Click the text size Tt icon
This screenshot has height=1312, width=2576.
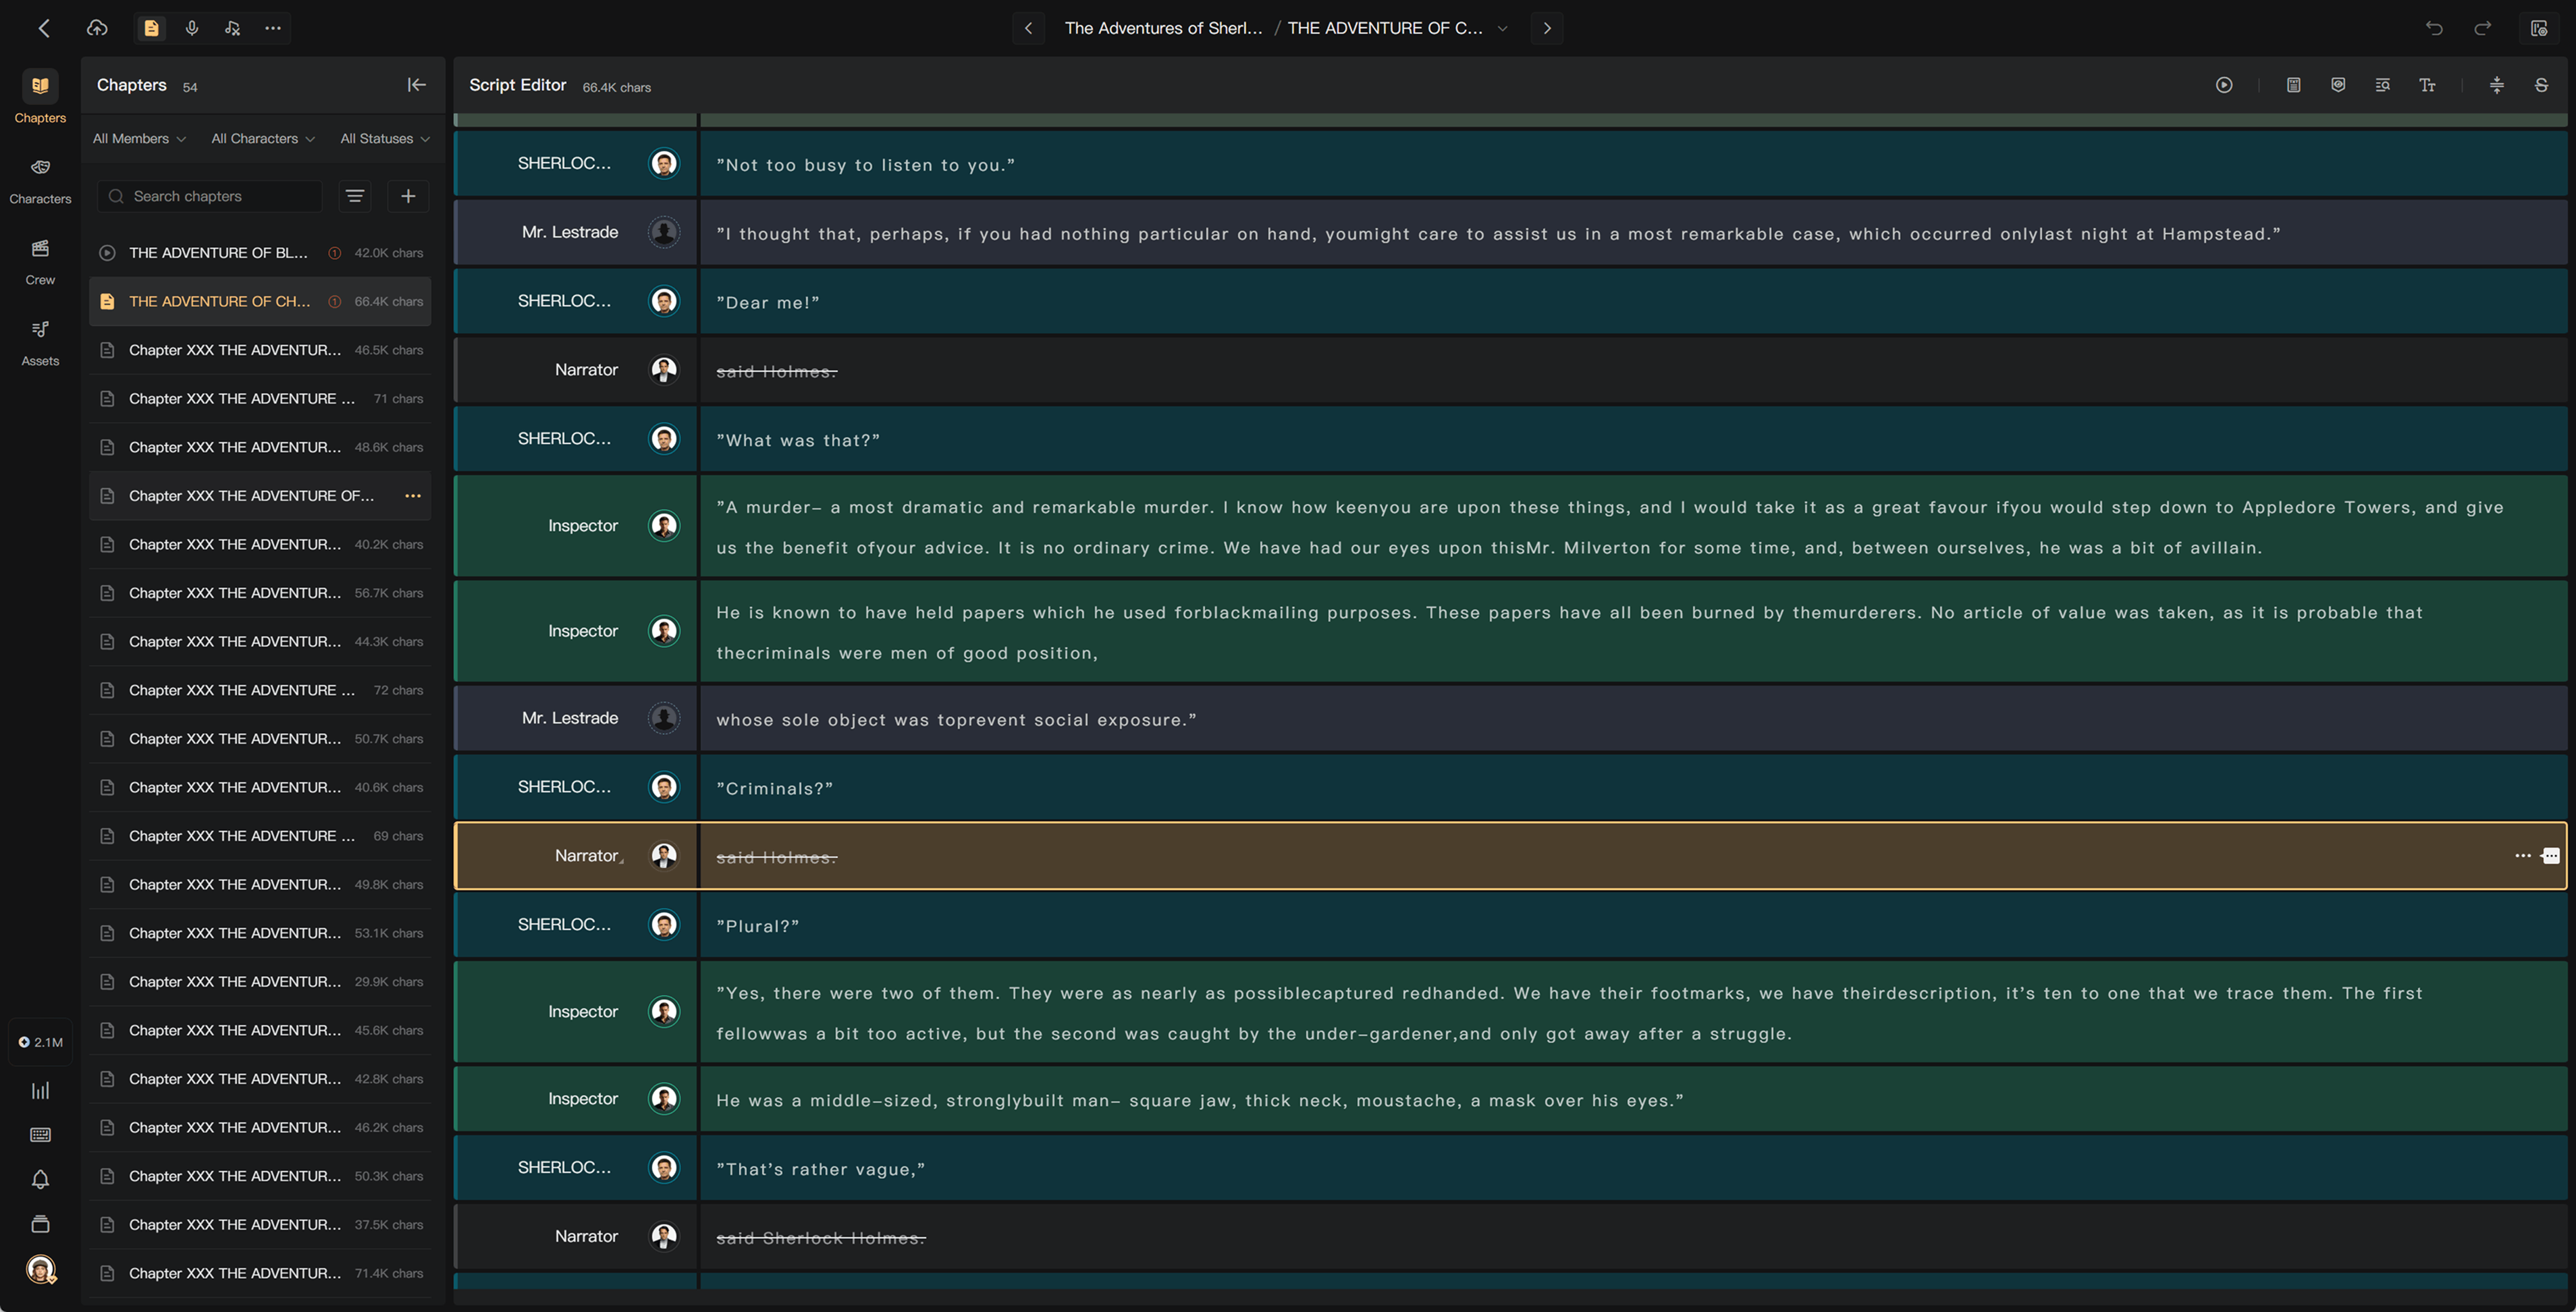[x=2427, y=85]
